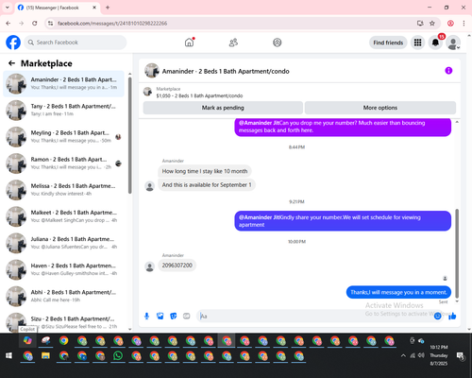Screen dimensions: 472x378
Task: Open Haven conversation in list
Action: (64, 269)
